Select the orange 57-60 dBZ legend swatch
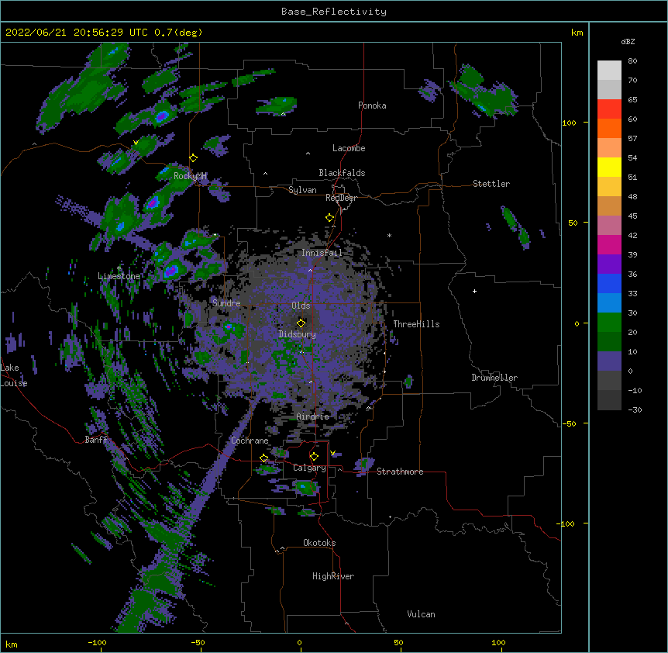The height and width of the screenshot is (653, 668). click(609, 128)
